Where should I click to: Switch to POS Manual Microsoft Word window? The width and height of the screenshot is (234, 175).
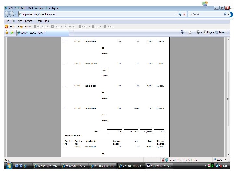pyautogui.click(x=159, y=166)
